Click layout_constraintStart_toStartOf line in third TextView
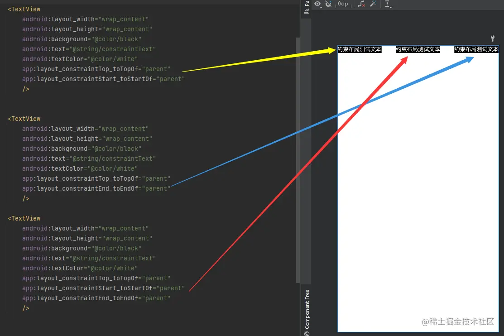The image size is (504, 336). (x=104, y=288)
